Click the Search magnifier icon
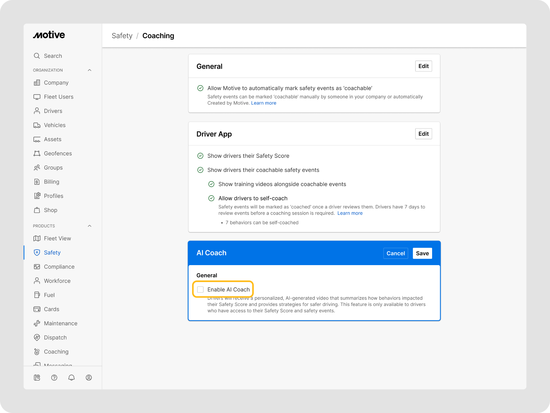This screenshot has width=550, height=413. coord(37,56)
